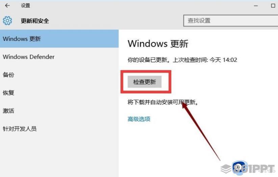Click the blue settings gear icon

tap(7, 21)
